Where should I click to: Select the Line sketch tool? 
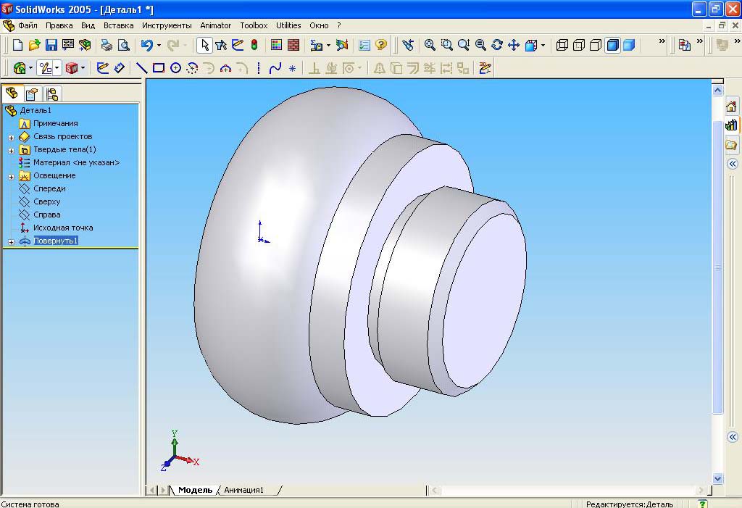click(x=141, y=68)
